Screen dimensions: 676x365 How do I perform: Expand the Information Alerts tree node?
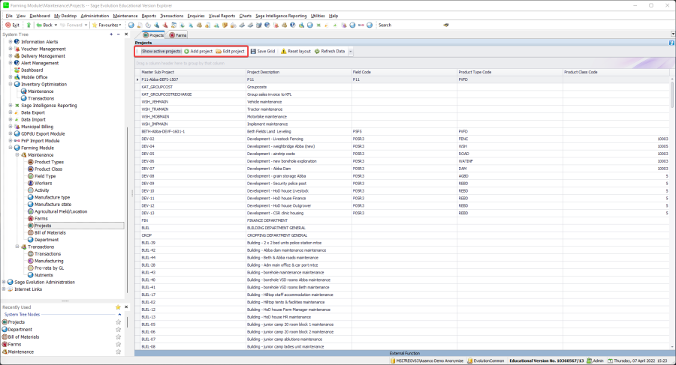coord(11,42)
